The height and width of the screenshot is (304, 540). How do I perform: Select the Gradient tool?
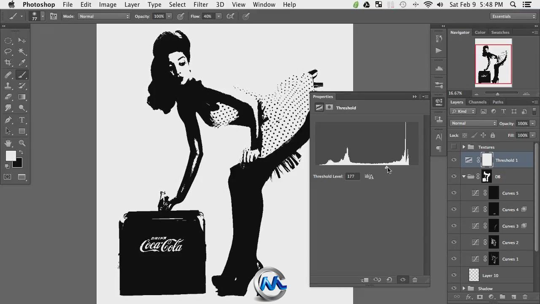click(x=22, y=97)
